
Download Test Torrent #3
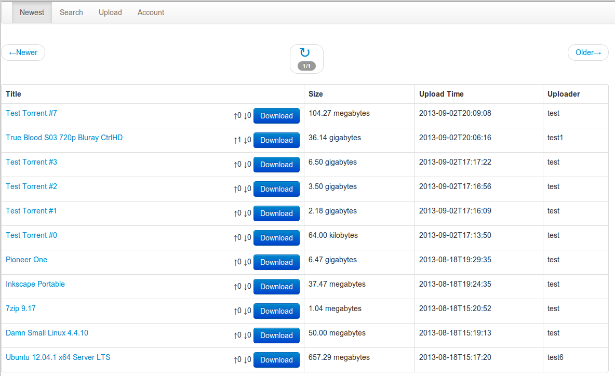(x=276, y=165)
